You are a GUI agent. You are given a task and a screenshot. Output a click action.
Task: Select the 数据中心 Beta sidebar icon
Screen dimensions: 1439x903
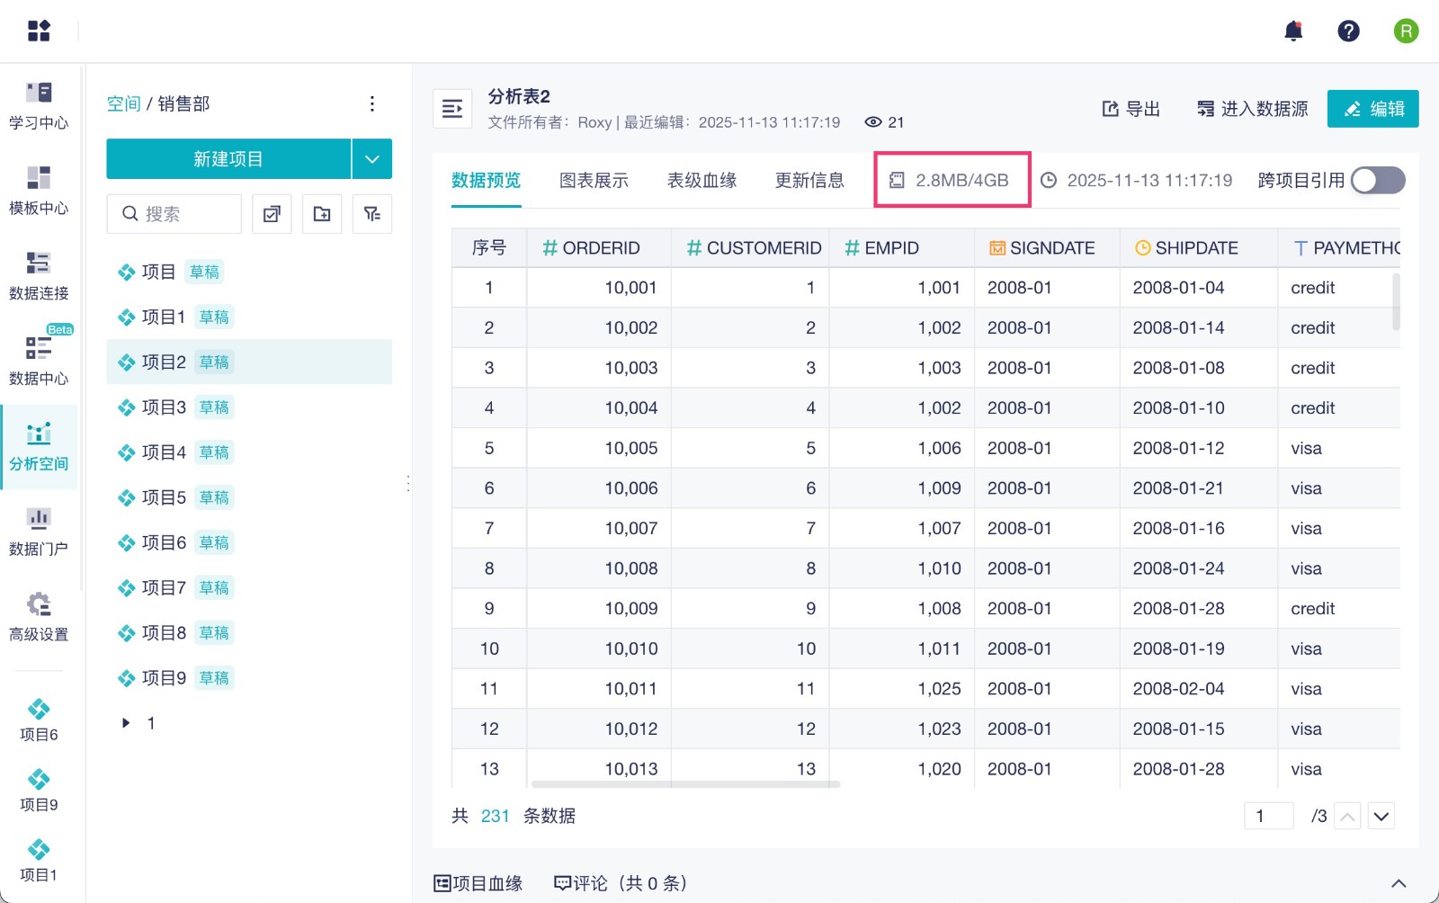tap(39, 360)
